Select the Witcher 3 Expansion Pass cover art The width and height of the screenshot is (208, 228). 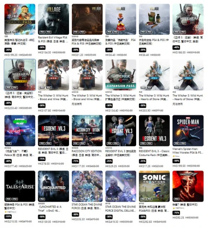point(121,75)
